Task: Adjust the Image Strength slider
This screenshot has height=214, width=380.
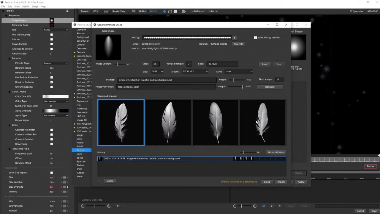Action: (118, 64)
